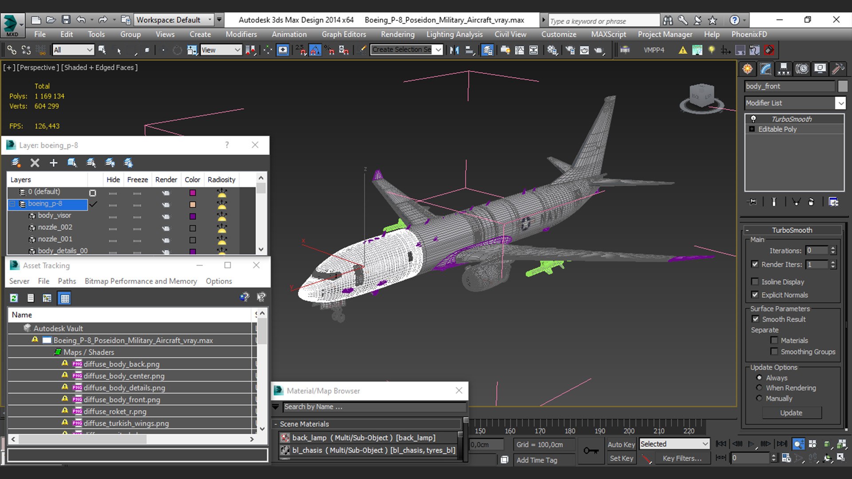Collapse the TurboSmooth rollout

tap(793, 230)
